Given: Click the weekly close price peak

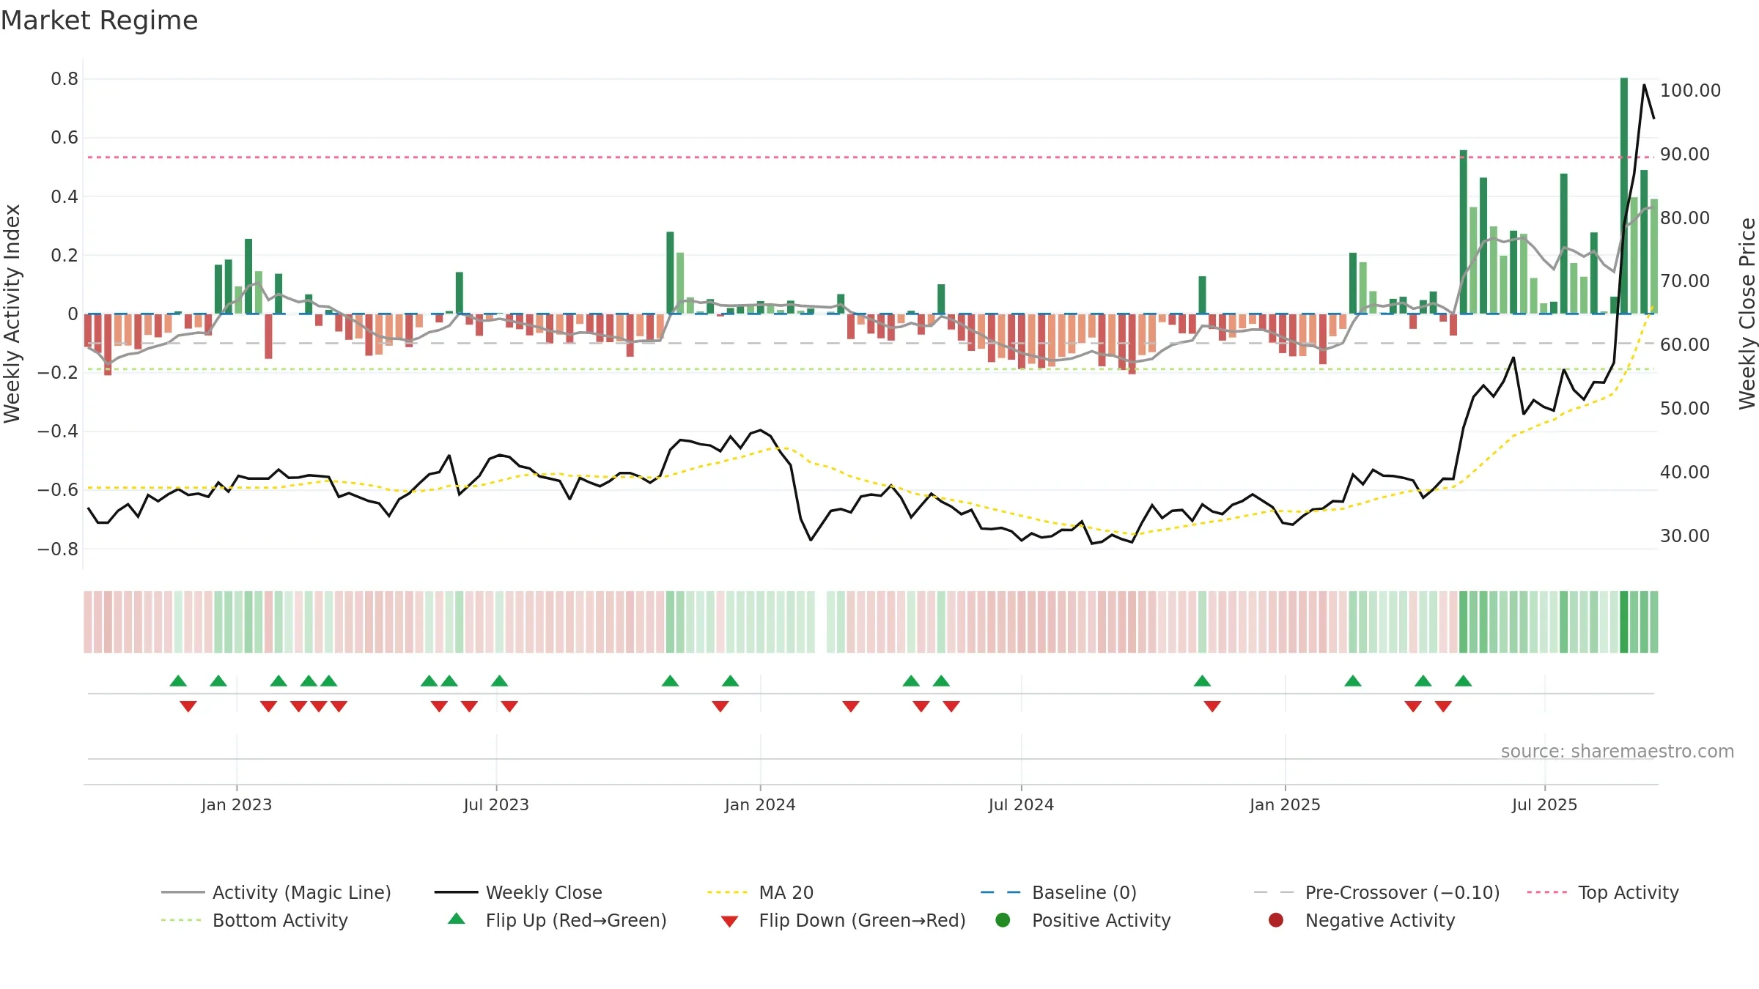Looking at the screenshot, I should [1644, 86].
